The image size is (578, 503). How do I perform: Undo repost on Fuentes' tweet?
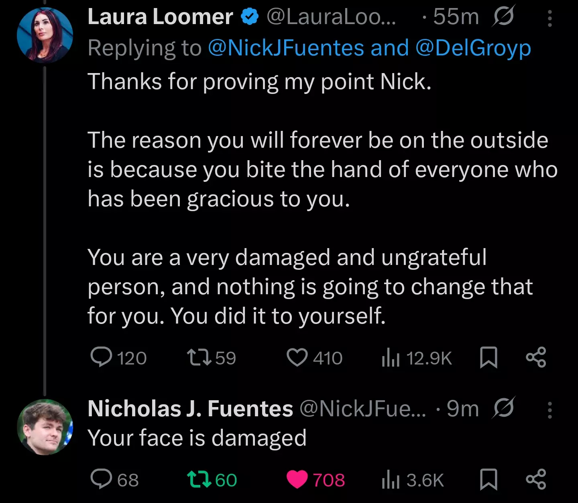tap(212, 479)
